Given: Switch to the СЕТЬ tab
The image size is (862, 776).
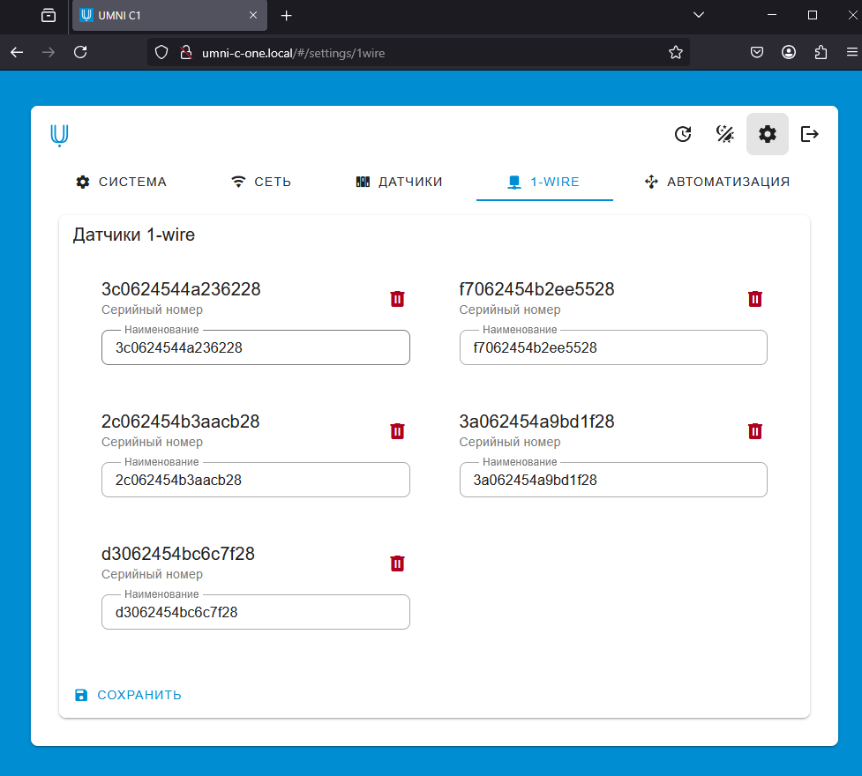Looking at the screenshot, I should point(262,182).
